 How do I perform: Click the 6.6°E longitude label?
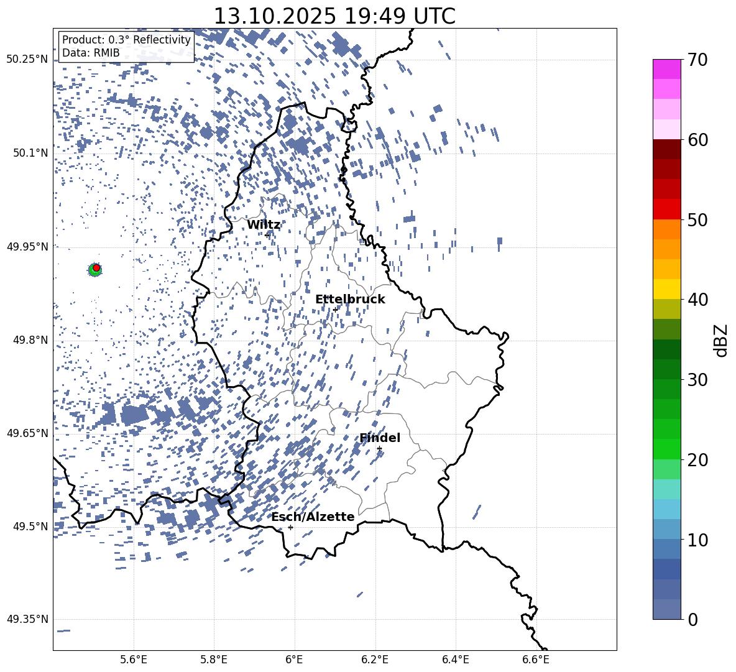click(536, 660)
